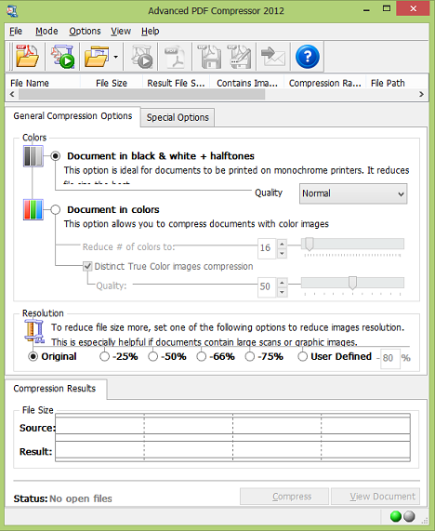Click the grayed start compression icon
Viewport: 435px width, 531px height.
[142, 56]
